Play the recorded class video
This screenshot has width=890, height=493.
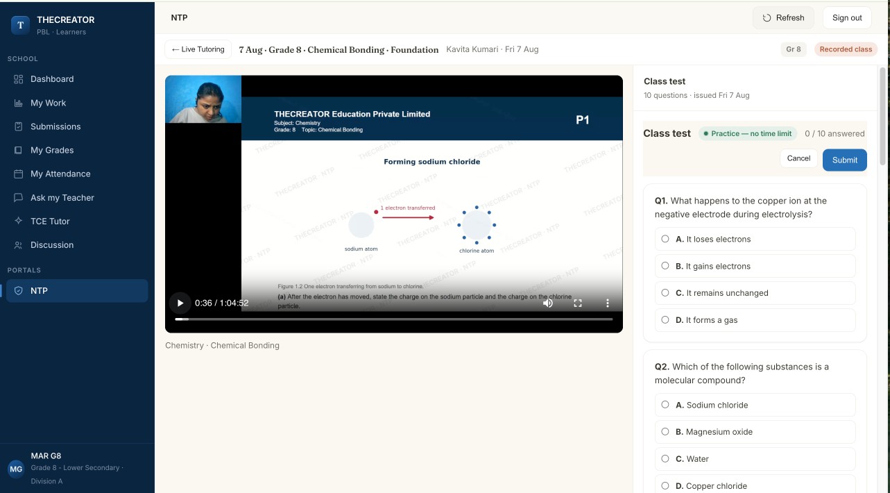180,303
